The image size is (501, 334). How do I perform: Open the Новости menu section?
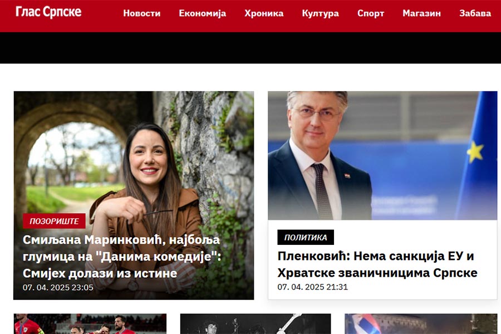[x=141, y=13]
